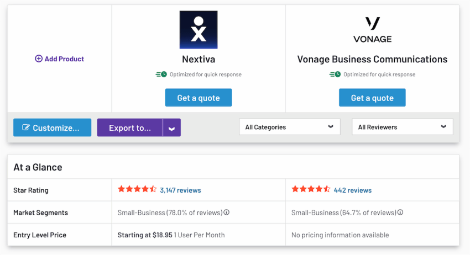Click the 'At a Glance' heading
470x255 pixels.
[x=38, y=167]
